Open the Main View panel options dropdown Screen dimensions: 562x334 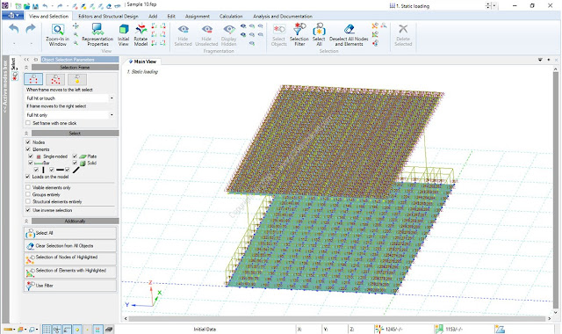point(540,60)
